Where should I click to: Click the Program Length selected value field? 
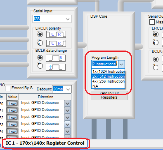105,64
